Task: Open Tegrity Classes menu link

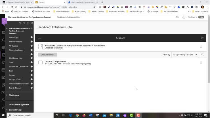Action: coord(15,88)
